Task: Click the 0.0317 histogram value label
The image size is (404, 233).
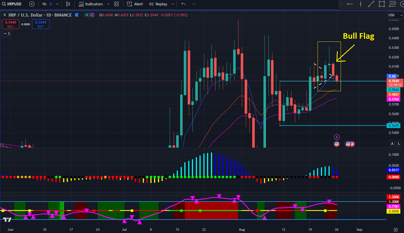Action: tap(393, 170)
